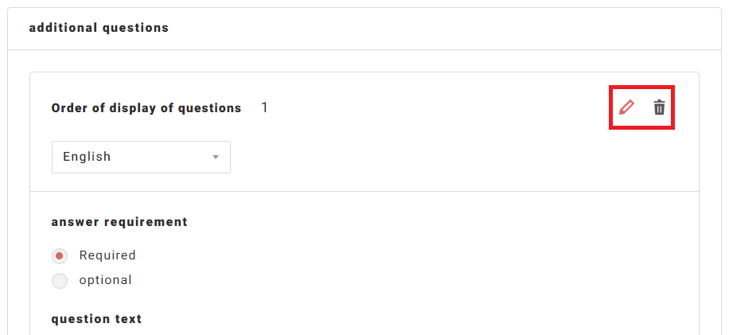Click the language dropdown arrow

[x=215, y=157]
